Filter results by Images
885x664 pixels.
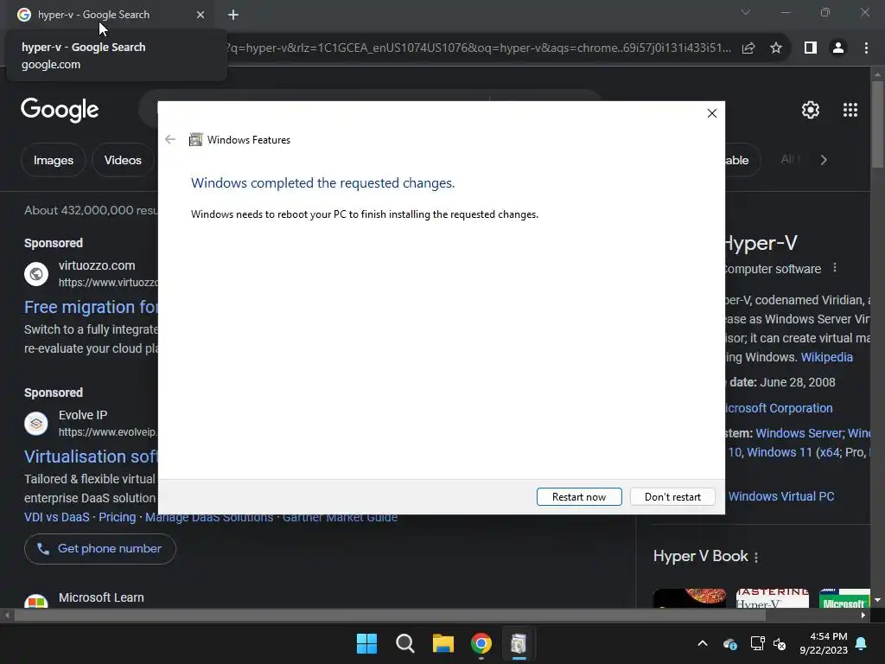pyautogui.click(x=53, y=160)
